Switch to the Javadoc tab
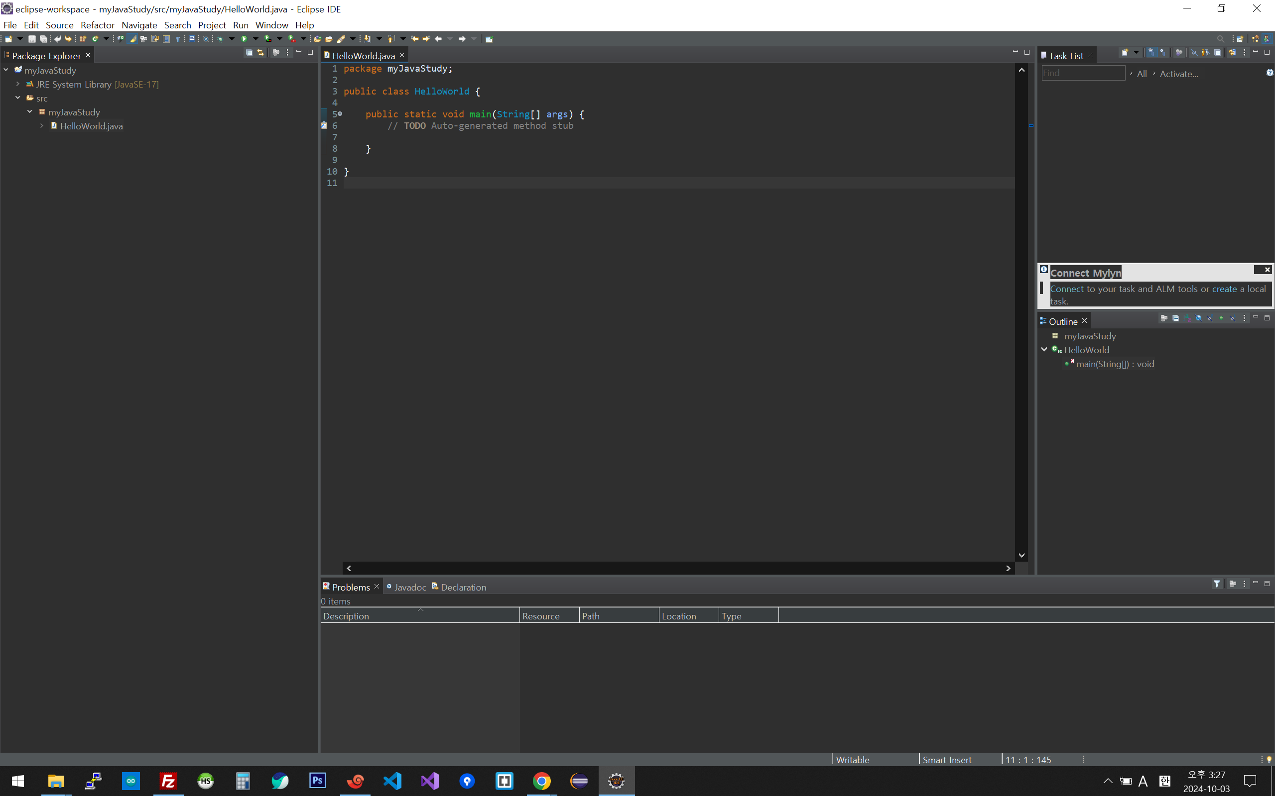Image resolution: width=1275 pixels, height=796 pixels. [409, 587]
